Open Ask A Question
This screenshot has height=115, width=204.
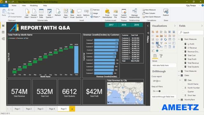click(x=79, y=13)
